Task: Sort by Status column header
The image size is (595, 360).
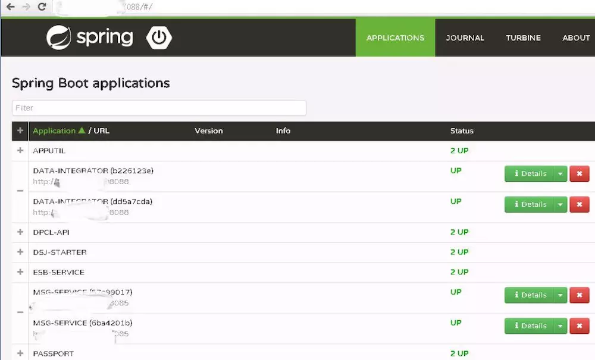Action: (x=462, y=130)
